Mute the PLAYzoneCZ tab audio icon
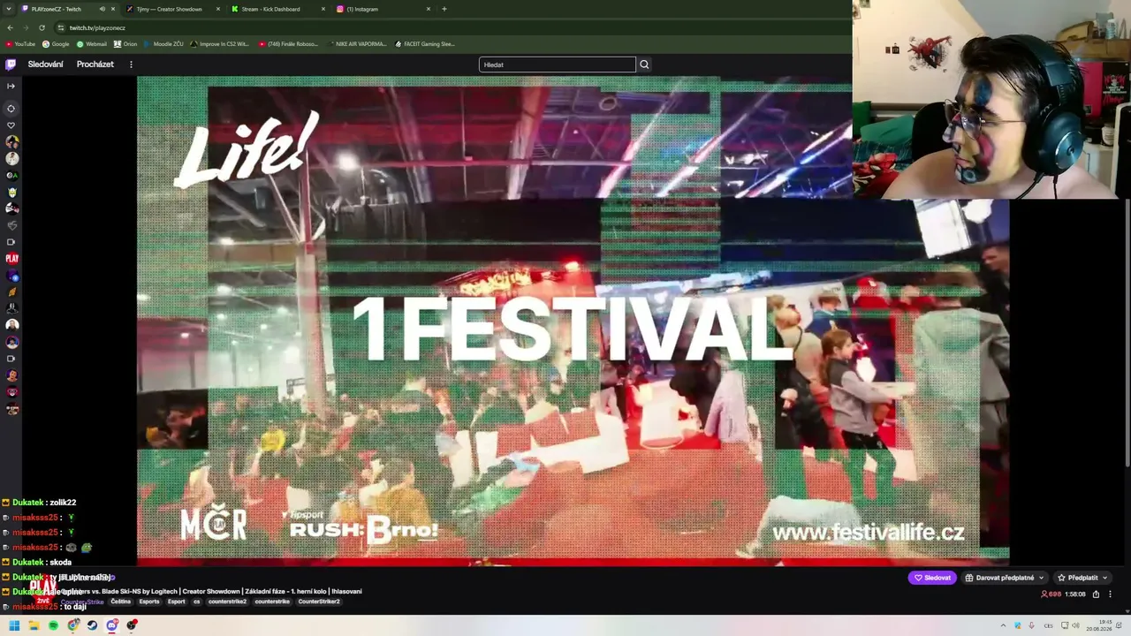The width and height of the screenshot is (1131, 636). click(102, 9)
